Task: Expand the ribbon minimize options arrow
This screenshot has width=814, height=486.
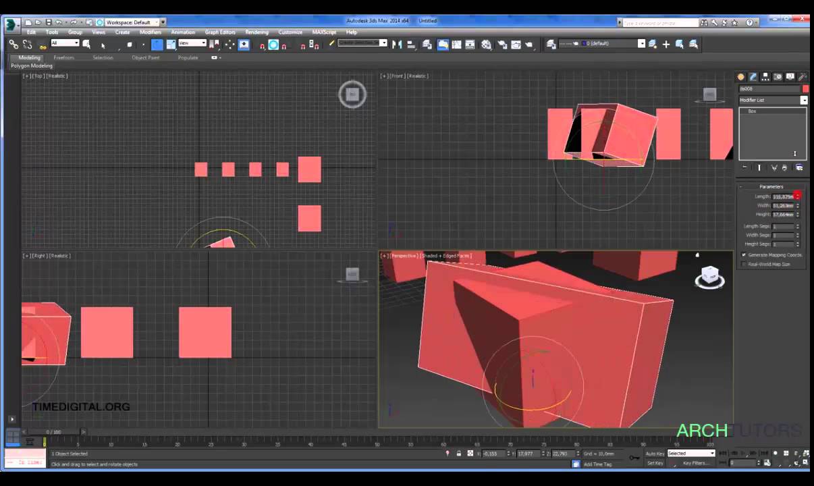Action: click(x=215, y=57)
